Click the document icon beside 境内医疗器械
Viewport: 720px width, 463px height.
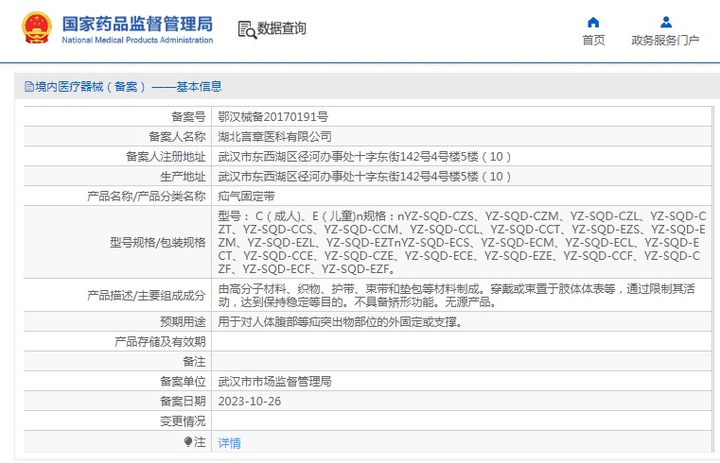(x=29, y=87)
